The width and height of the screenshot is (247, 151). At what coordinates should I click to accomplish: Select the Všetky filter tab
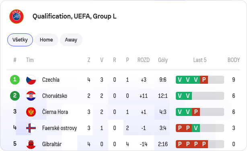point(20,40)
